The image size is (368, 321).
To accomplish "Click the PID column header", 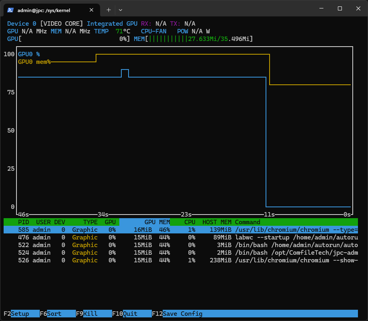I will point(23,222).
